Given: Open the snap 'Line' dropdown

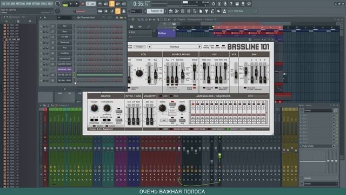Looking at the screenshot, I should 136,11.
